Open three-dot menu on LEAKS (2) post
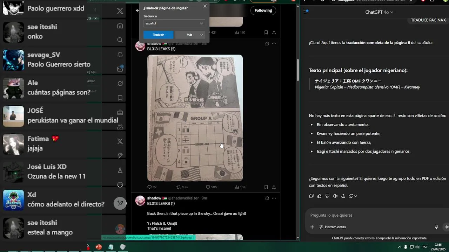 [x=274, y=43]
